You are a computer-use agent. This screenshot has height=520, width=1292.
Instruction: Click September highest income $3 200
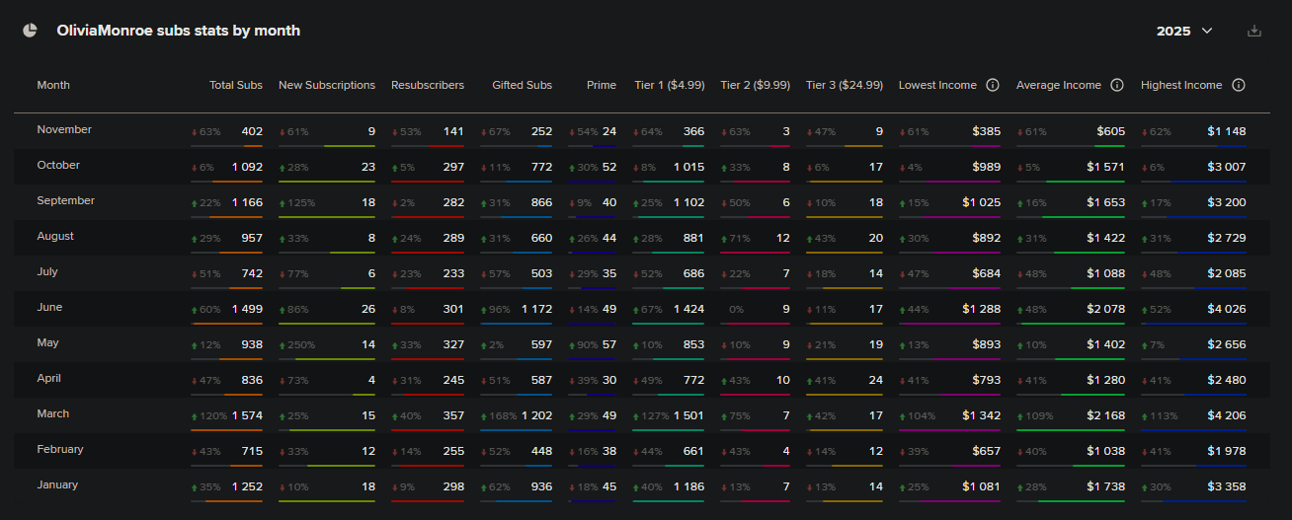click(x=1227, y=202)
